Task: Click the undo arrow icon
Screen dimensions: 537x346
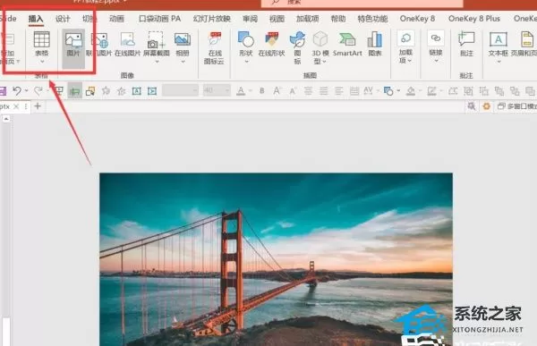Action: pos(17,91)
